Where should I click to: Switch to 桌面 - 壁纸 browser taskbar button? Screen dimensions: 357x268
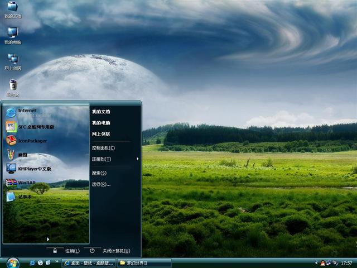(89, 263)
